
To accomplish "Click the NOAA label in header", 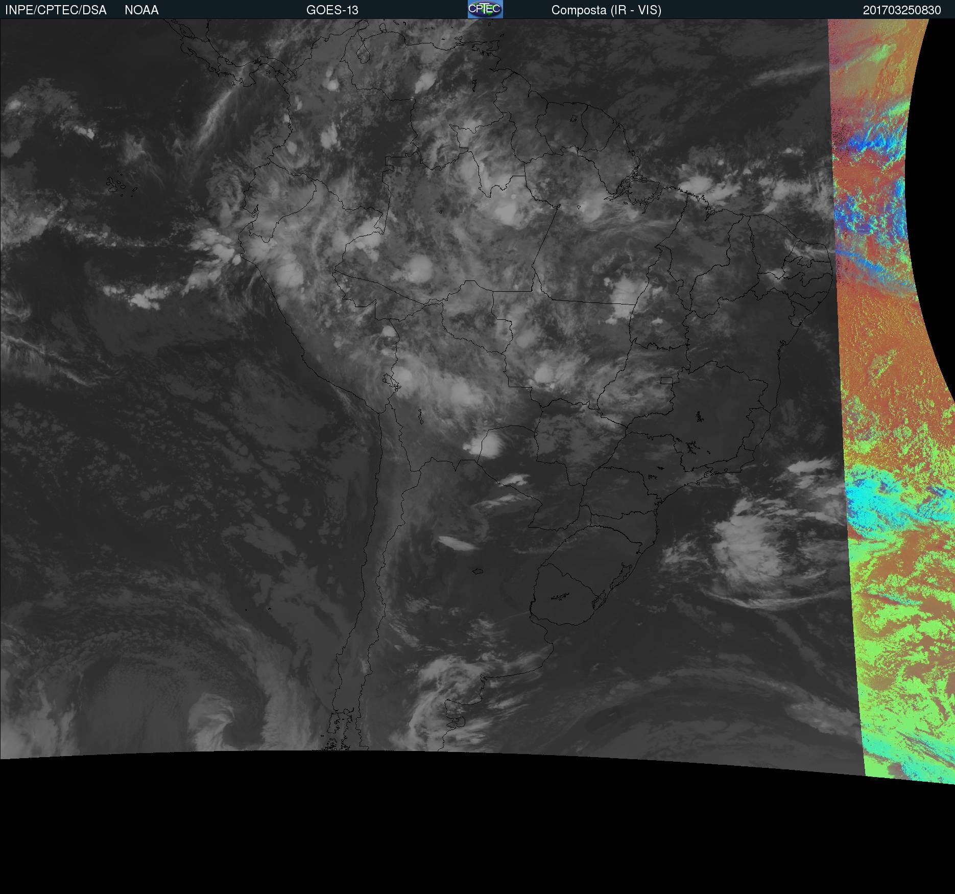I will pyautogui.click(x=141, y=10).
